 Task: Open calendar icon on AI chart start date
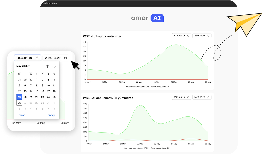[189, 97]
